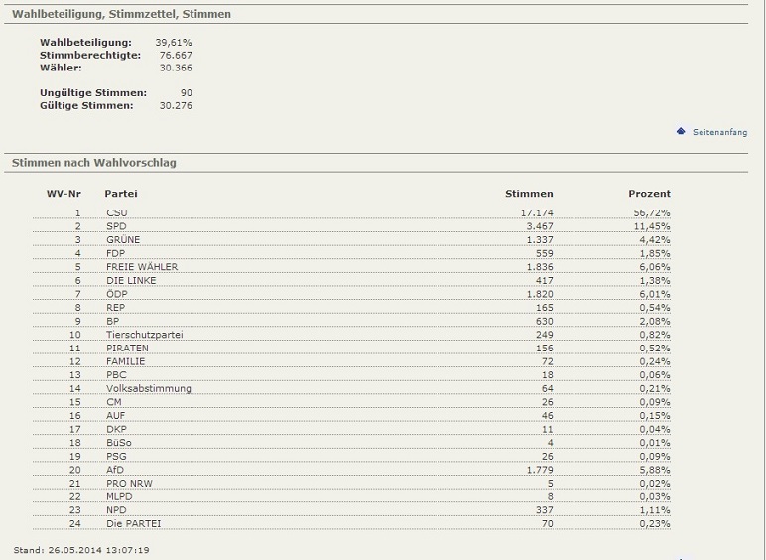The height and width of the screenshot is (560, 766).
Task: Click FDP percentage 1,85%
Action: [x=655, y=253]
